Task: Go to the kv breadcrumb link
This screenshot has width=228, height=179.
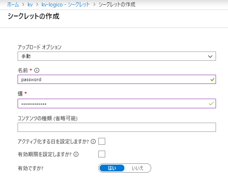Action: click(30, 5)
